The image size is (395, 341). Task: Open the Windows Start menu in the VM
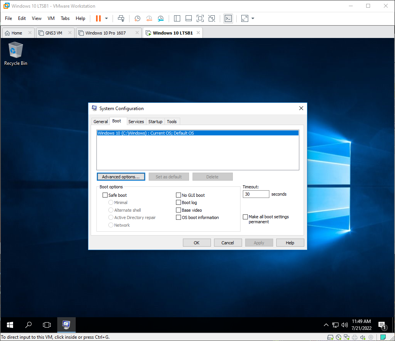pos(10,325)
